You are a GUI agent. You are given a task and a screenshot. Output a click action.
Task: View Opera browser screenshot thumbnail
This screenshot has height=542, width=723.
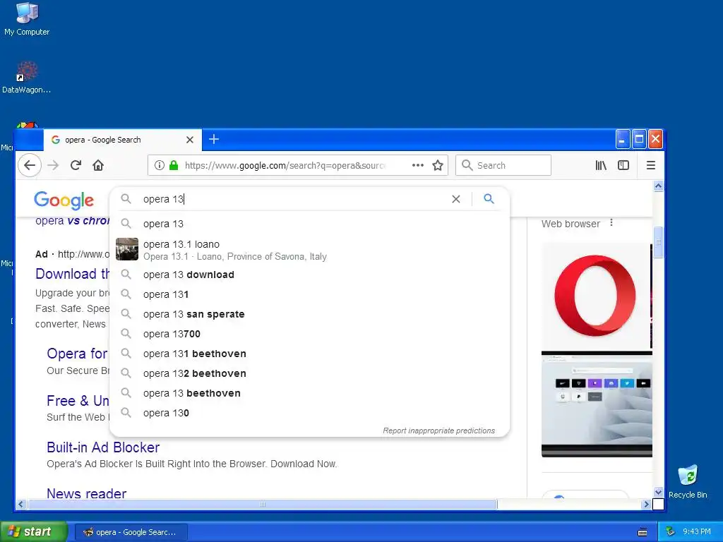coord(597,404)
